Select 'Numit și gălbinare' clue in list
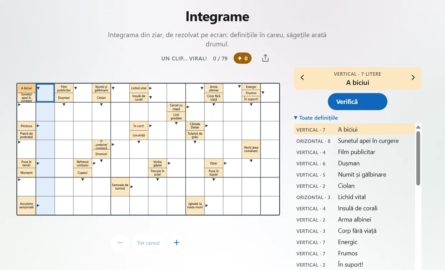 point(354,175)
